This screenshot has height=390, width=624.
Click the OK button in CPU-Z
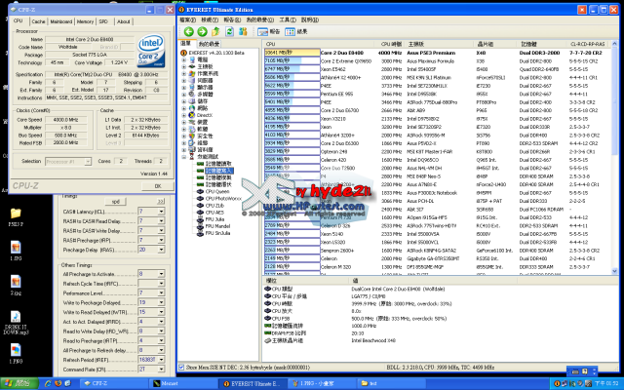(x=158, y=186)
